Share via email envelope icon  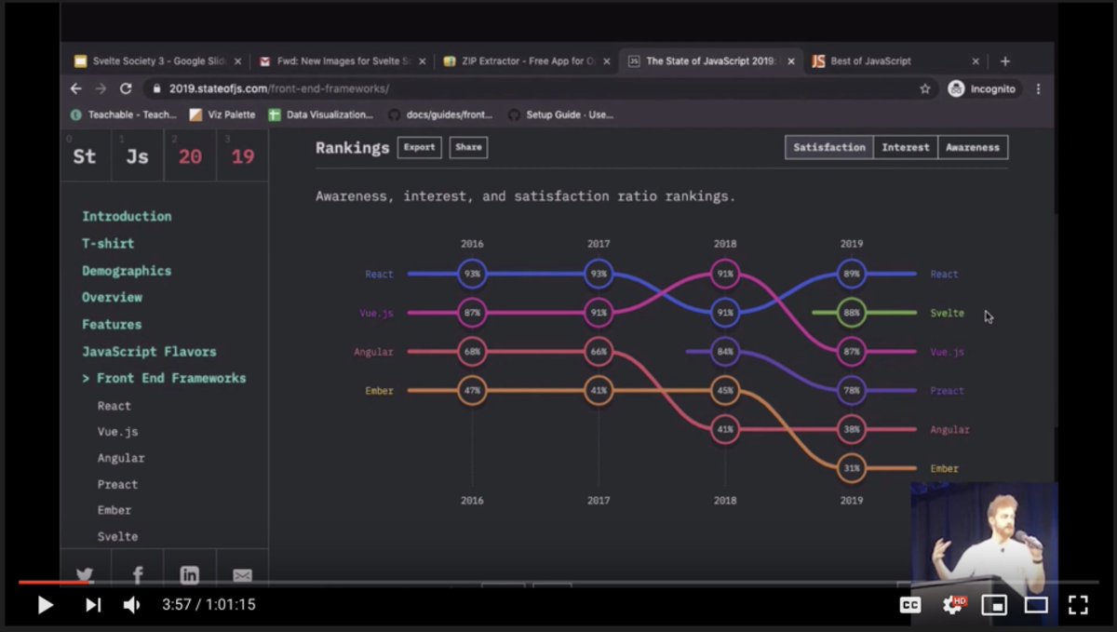pyautogui.click(x=242, y=574)
